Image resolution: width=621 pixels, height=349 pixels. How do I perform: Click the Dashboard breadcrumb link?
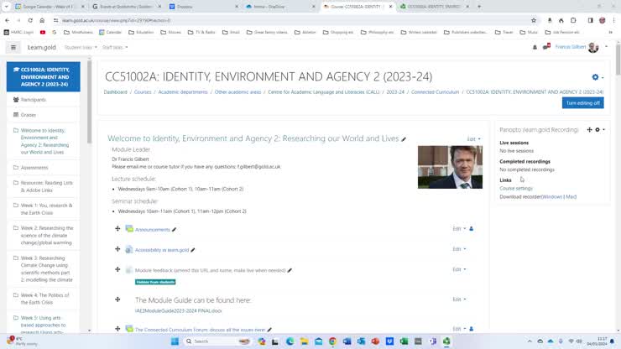116,92
